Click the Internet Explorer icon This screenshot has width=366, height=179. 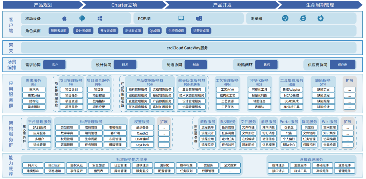tap(303, 19)
